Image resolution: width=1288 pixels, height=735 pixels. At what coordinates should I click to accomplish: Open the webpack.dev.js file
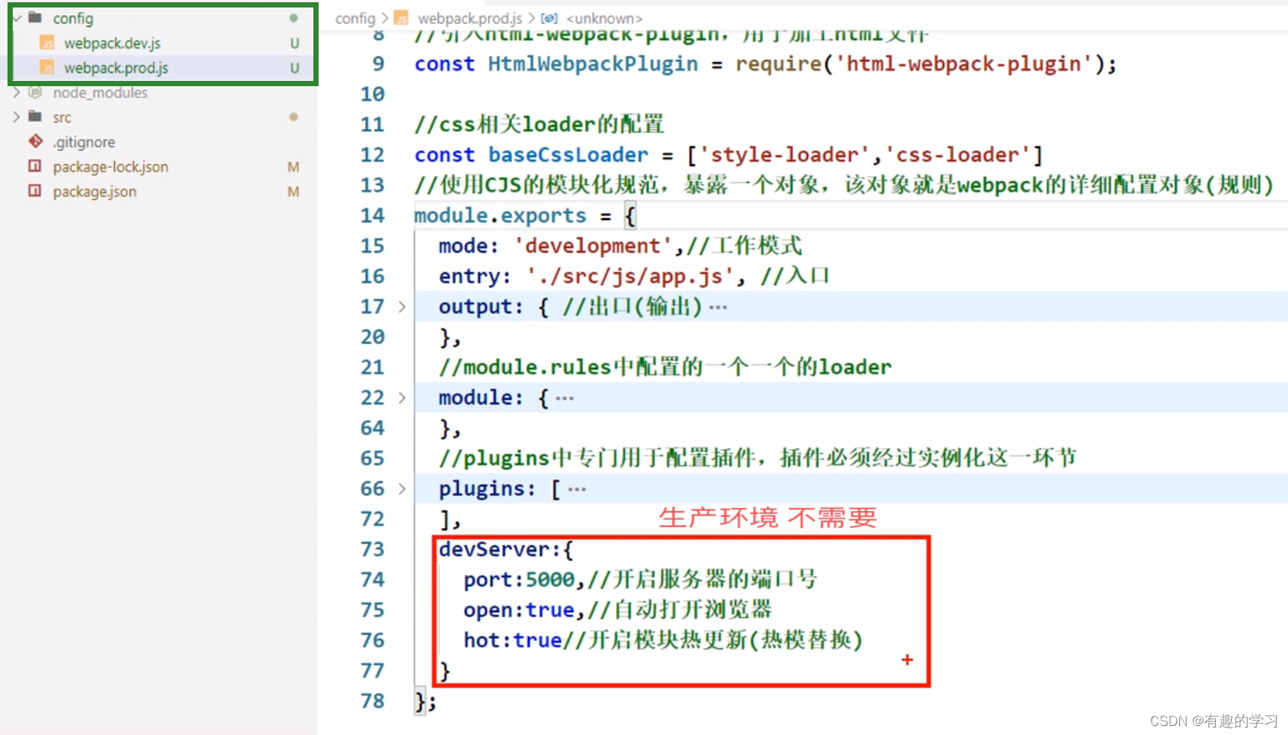click(x=112, y=43)
